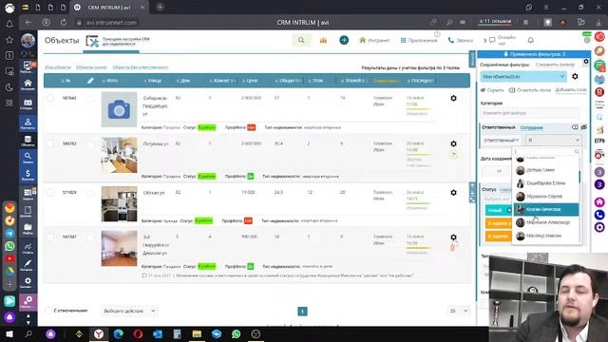Screen dimensions: 608x342
Task: Open Звонки from the header menu
Action: click(x=460, y=40)
